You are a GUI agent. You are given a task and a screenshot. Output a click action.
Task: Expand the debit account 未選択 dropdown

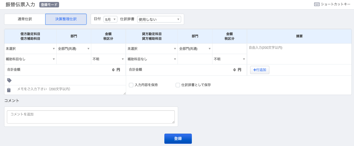click(30, 49)
